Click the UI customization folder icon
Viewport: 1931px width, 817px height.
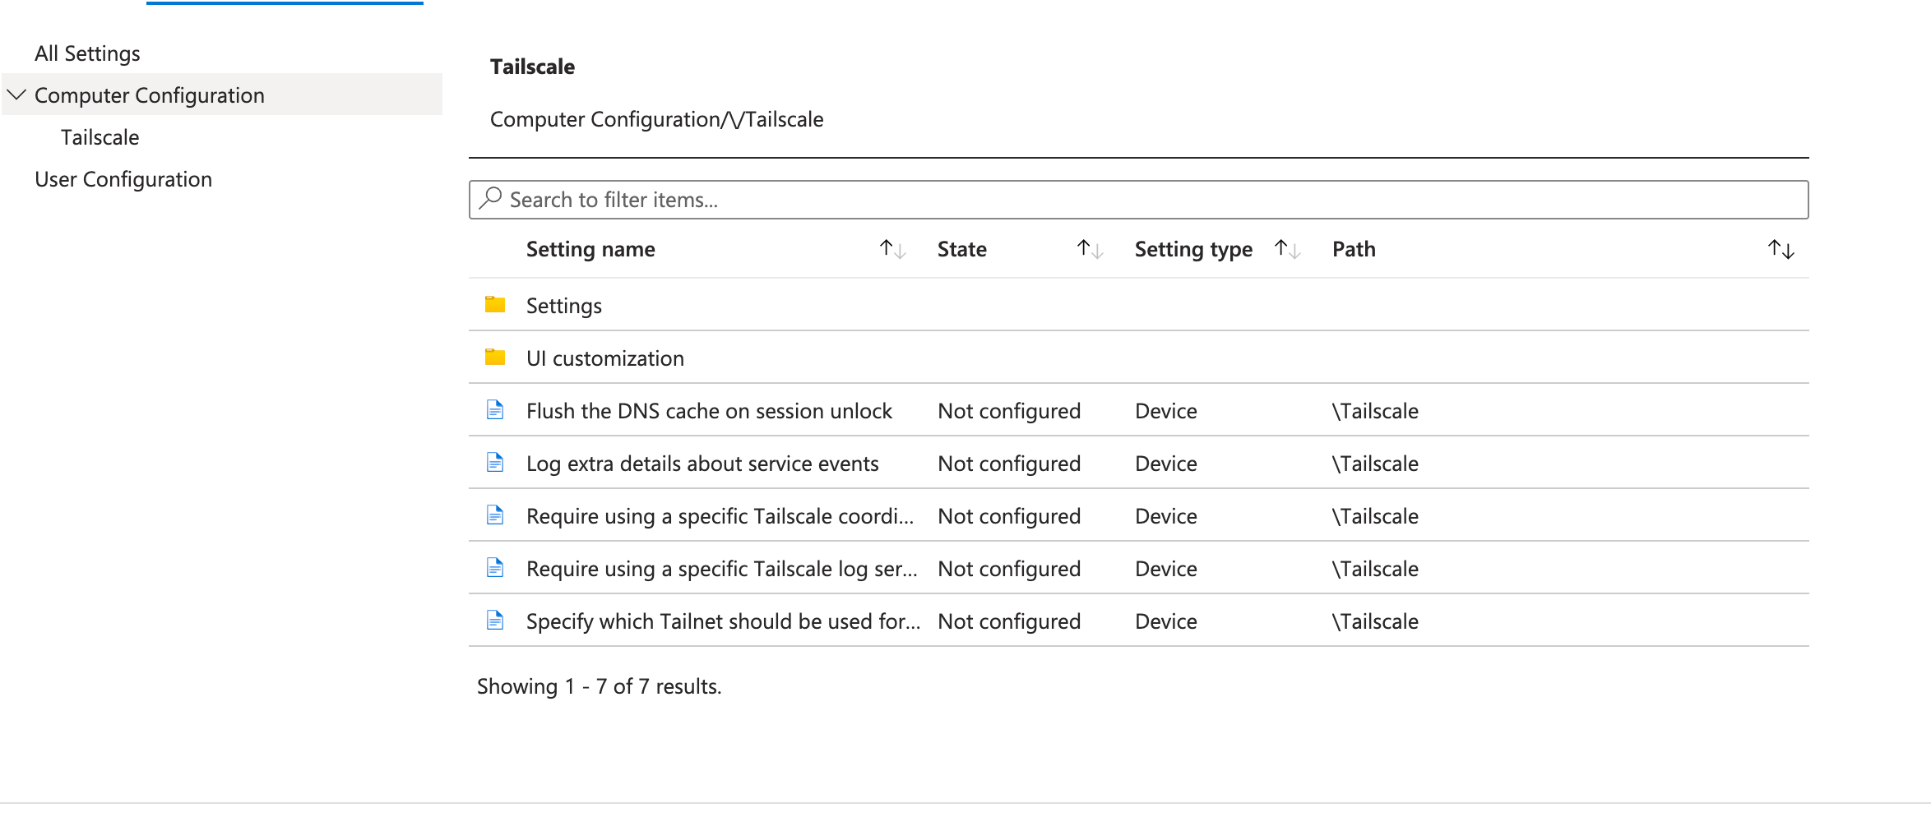[x=494, y=358]
